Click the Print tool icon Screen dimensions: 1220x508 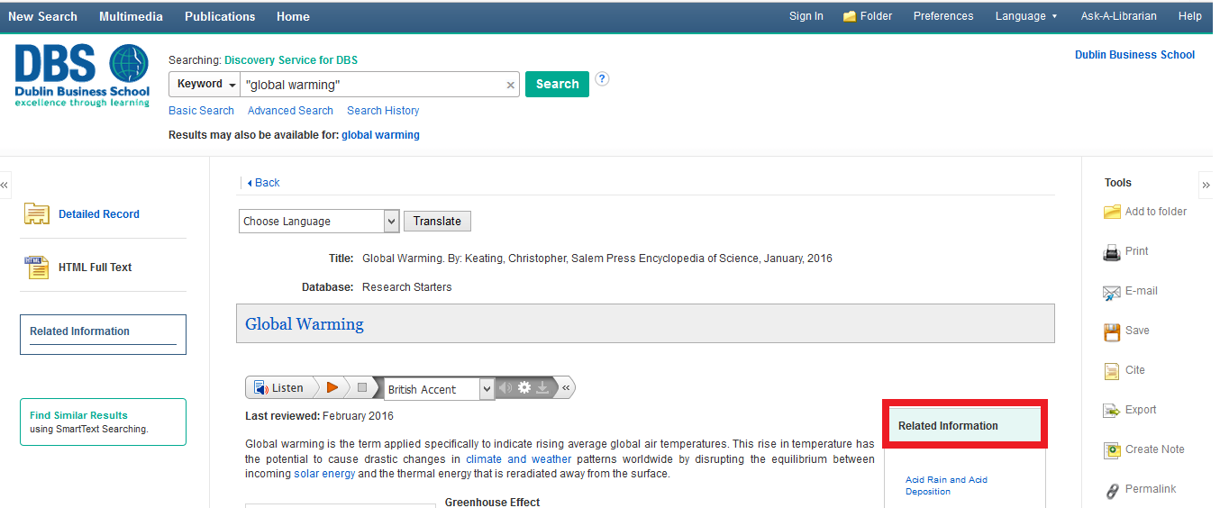pyautogui.click(x=1112, y=252)
